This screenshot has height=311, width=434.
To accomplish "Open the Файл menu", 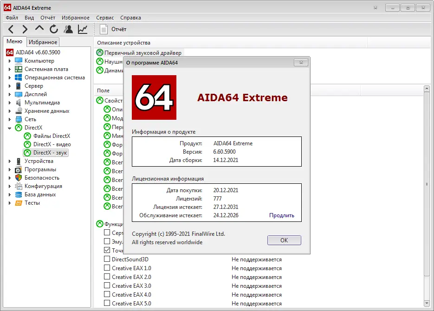I will point(12,18).
